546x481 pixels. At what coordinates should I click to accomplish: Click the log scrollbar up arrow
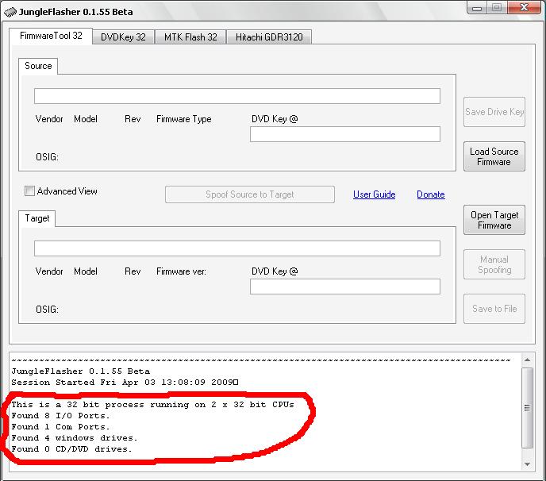pos(527,360)
